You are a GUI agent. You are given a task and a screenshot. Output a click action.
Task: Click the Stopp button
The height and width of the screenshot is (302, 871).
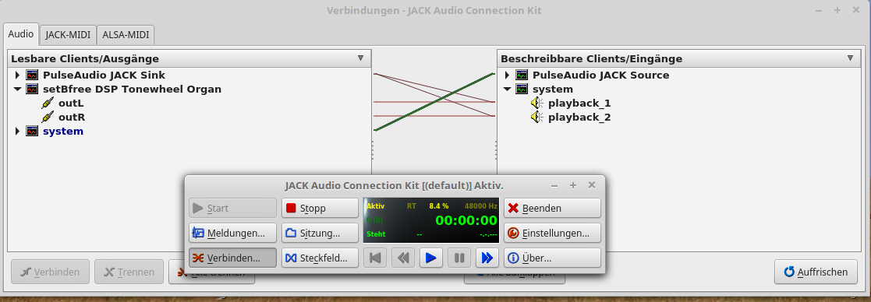(x=320, y=209)
